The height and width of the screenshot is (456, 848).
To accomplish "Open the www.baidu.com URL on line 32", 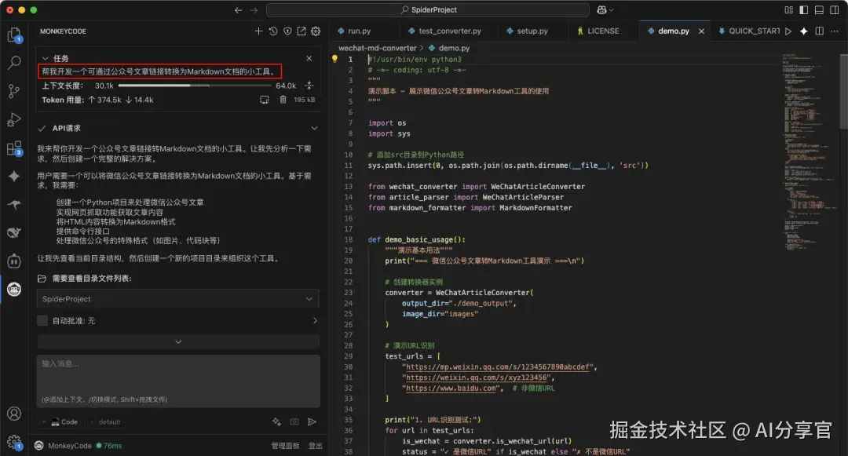I will pyautogui.click(x=451, y=388).
